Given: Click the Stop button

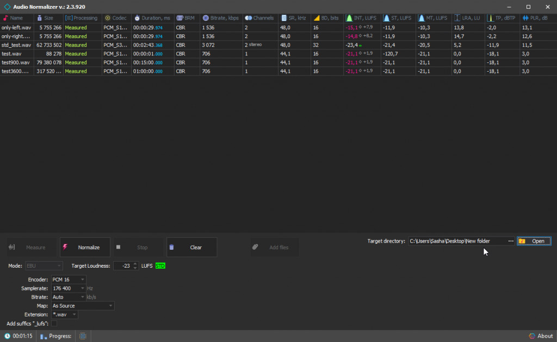Looking at the screenshot, I should [139, 248].
